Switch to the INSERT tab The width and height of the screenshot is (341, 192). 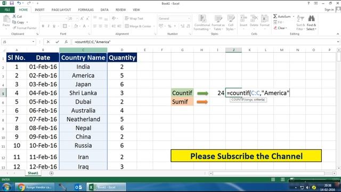39,10
